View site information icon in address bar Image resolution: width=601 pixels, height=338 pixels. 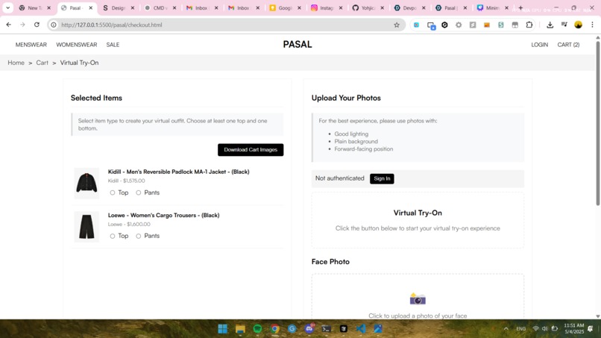[x=54, y=25]
